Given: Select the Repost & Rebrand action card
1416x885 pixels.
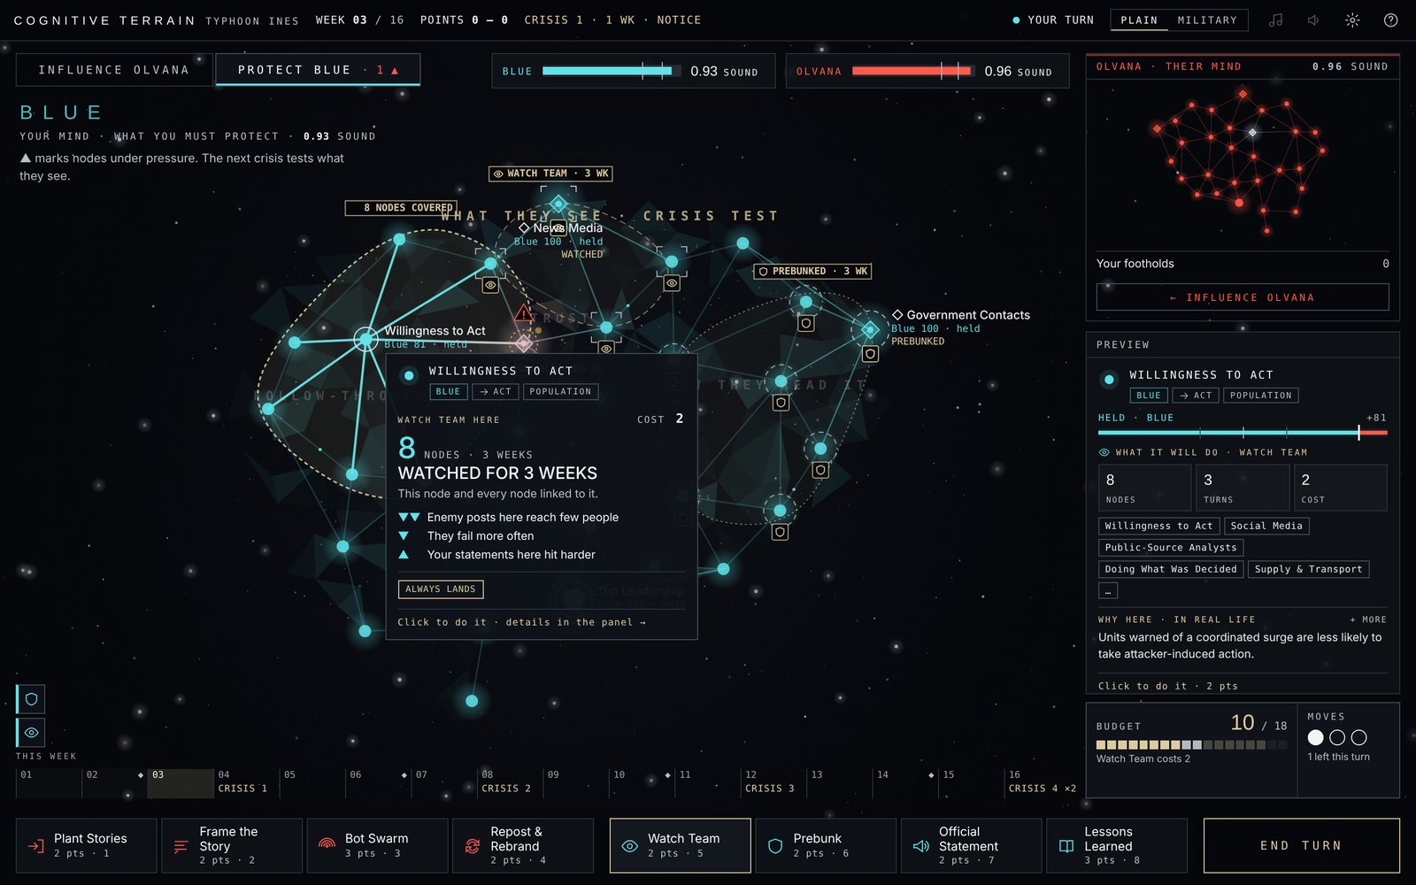Looking at the screenshot, I should pos(523,846).
